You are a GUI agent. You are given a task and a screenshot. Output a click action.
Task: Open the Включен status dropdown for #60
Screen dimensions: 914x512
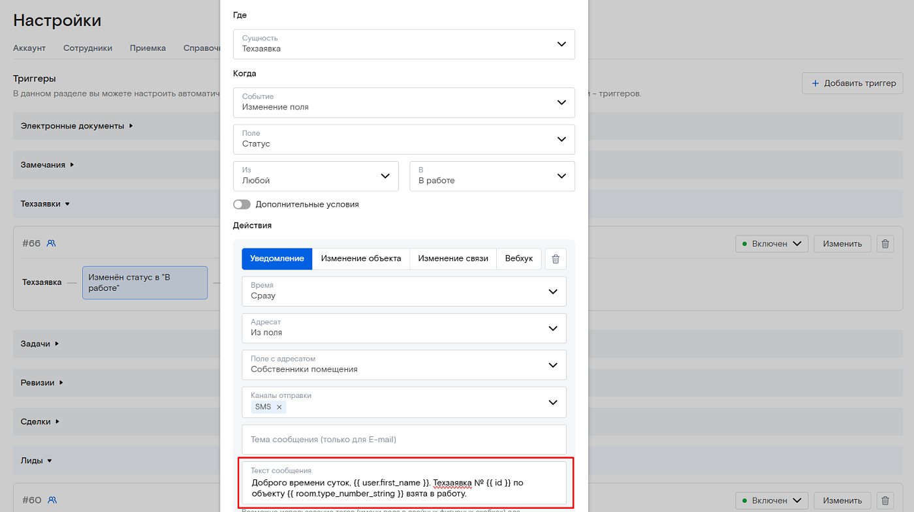(x=772, y=501)
